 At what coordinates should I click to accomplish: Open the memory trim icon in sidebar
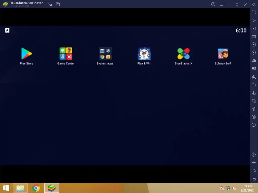pyautogui.click(x=254, y=61)
